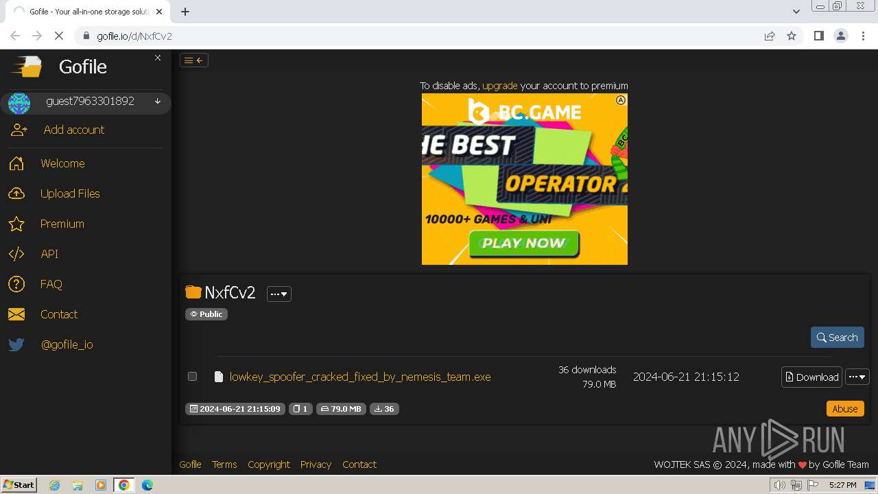Viewport: 878px width, 494px height.
Task: Open the Chrome profile icon
Action: 840,36
